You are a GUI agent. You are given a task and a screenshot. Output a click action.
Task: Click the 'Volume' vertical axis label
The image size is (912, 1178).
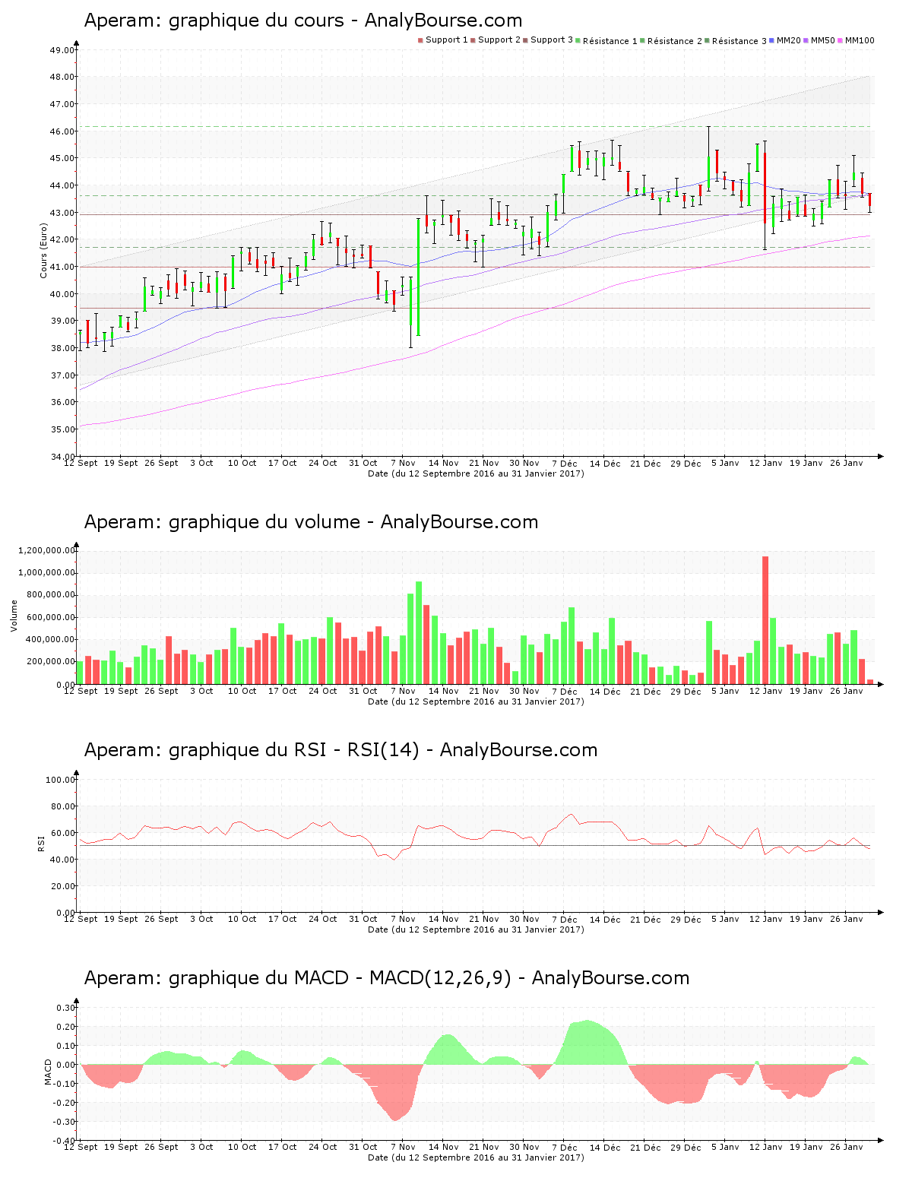[x=14, y=616]
